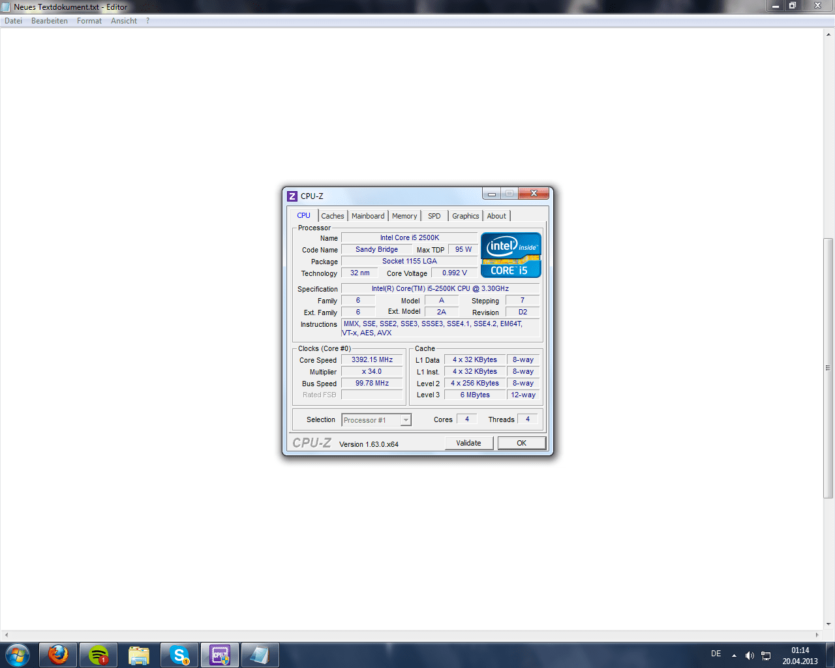Click the Multiplier value x 34.0
Image resolution: width=835 pixels, height=668 pixels.
click(372, 371)
